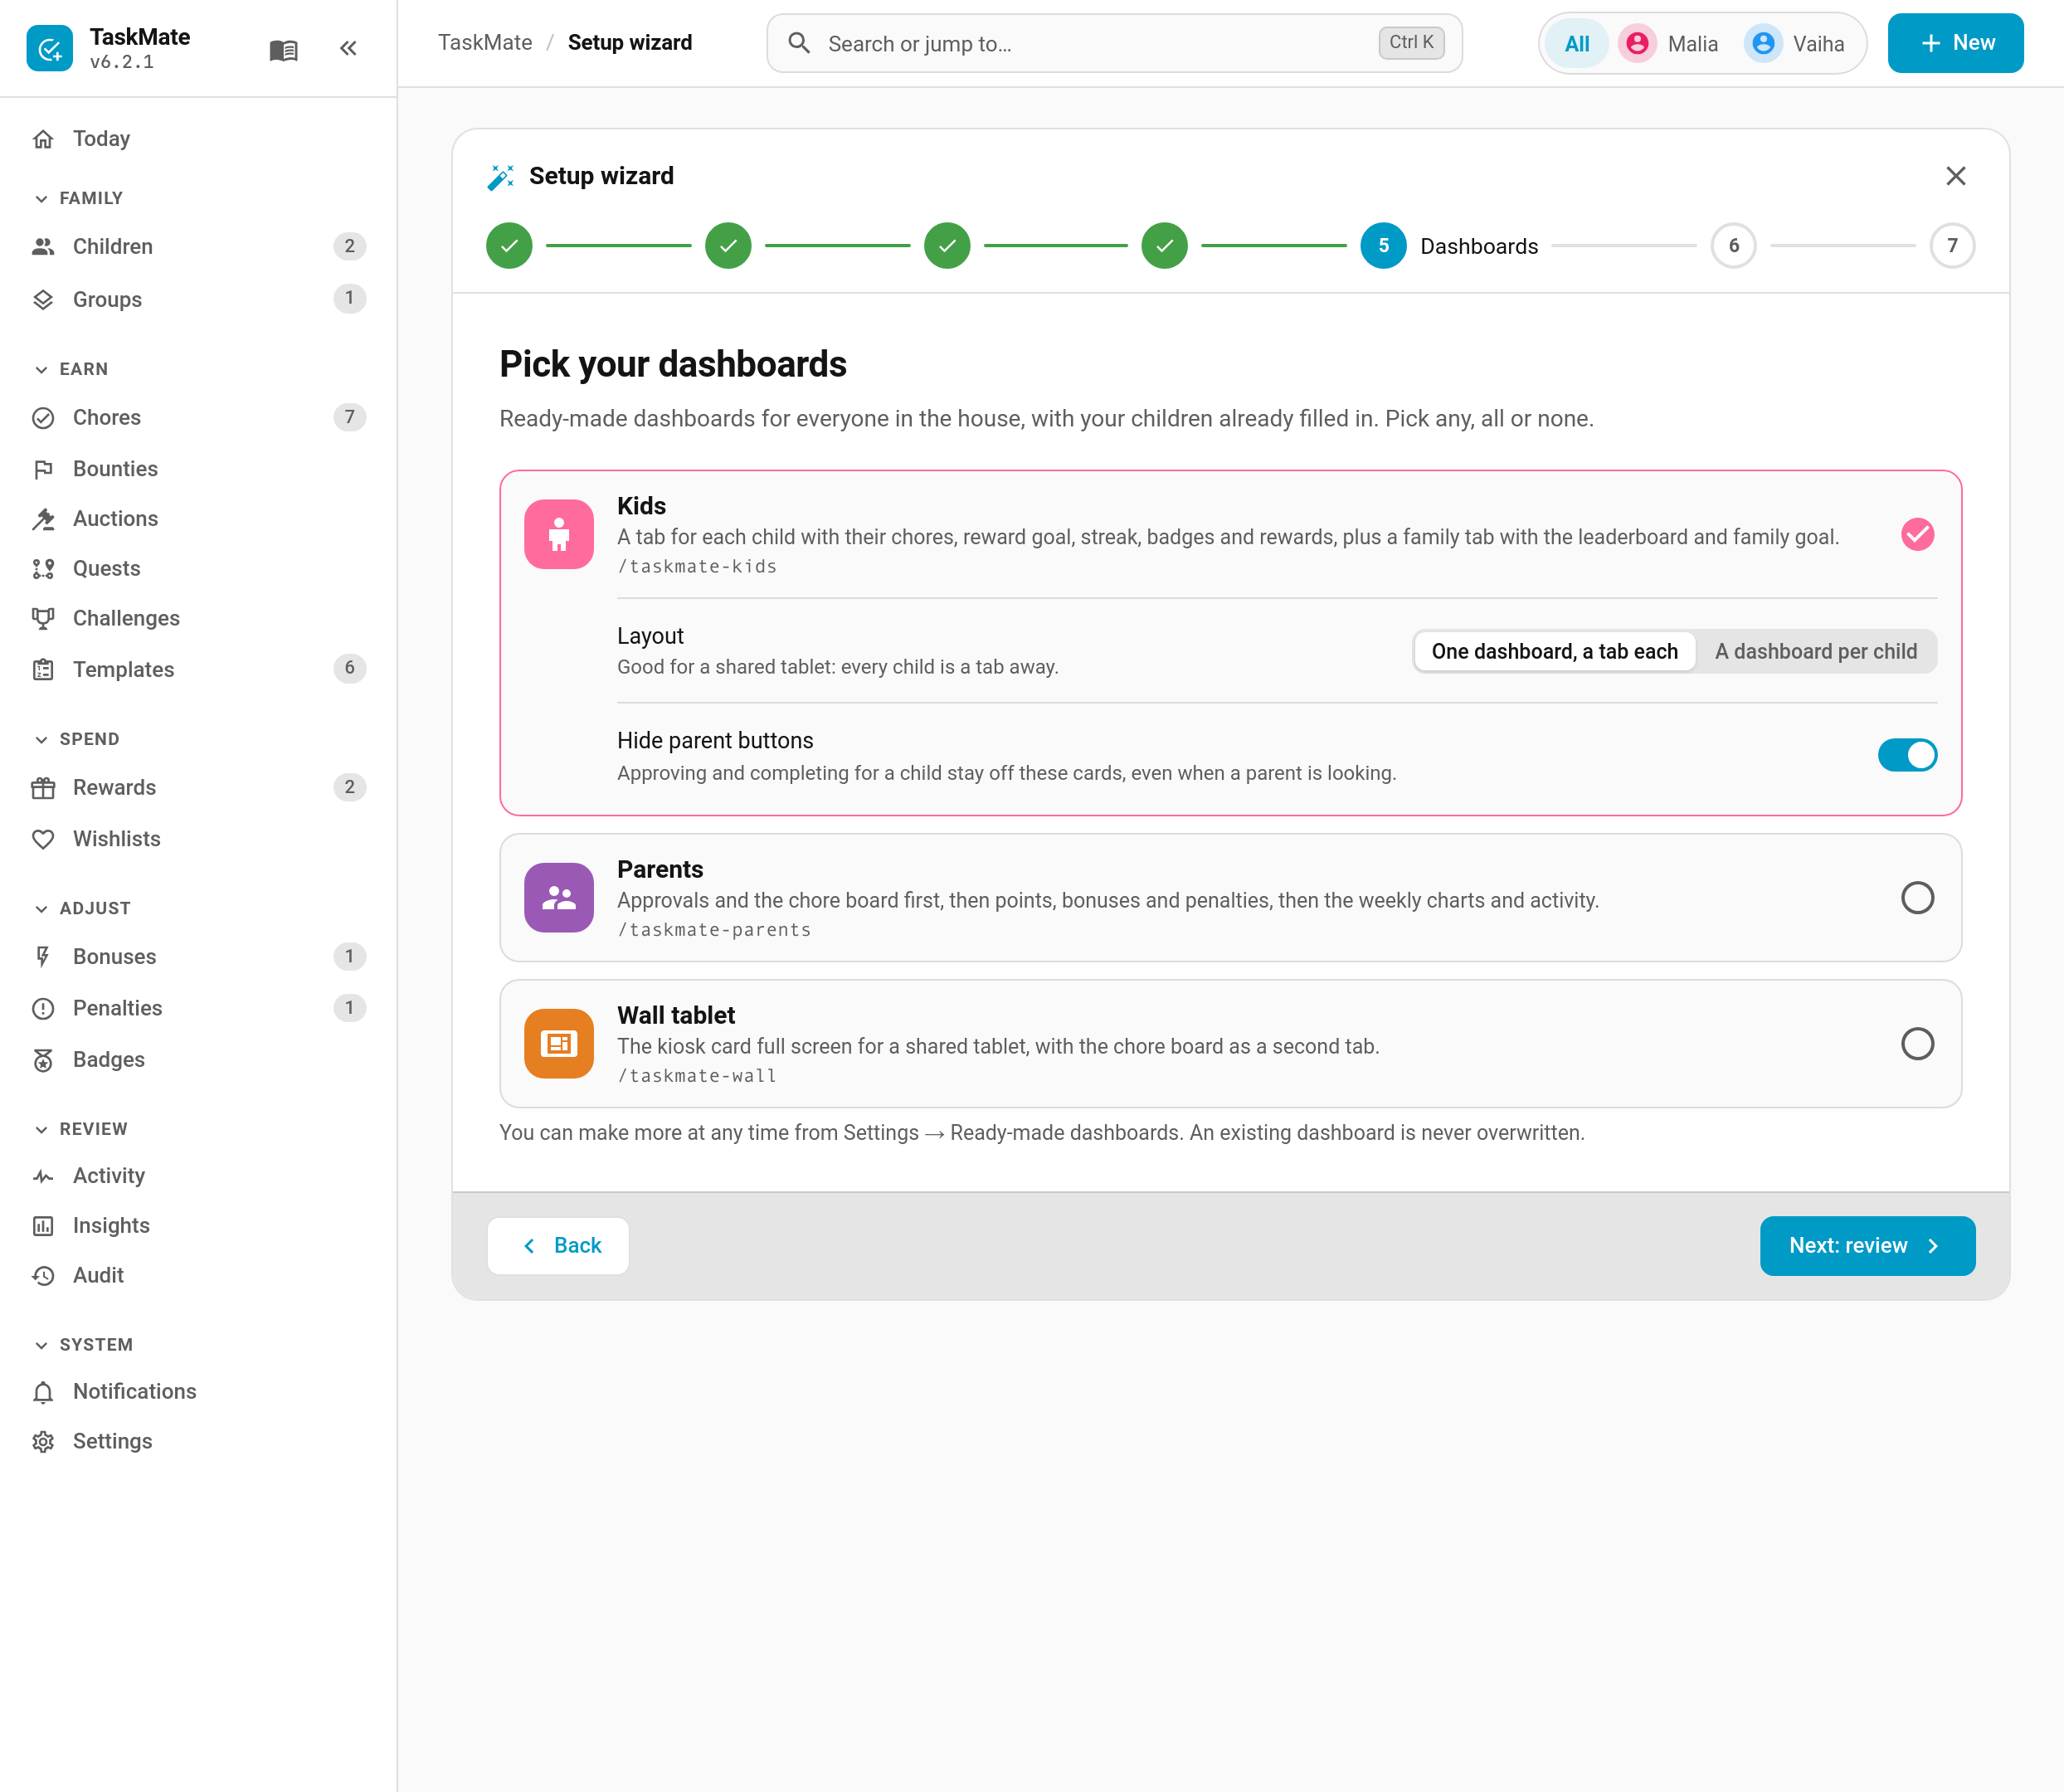Select the Wall tablet dashboard circle
This screenshot has height=1792, width=2064.
pyautogui.click(x=1917, y=1044)
